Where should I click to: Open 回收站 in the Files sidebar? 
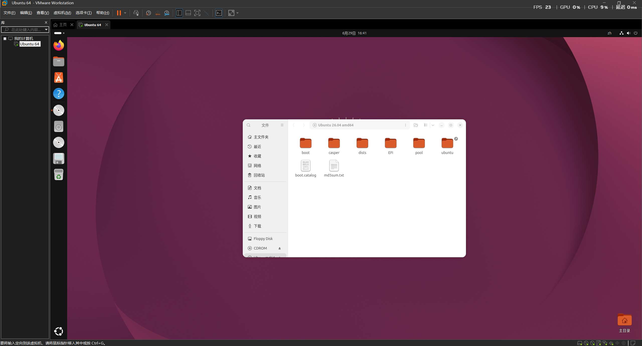click(265, 175)
